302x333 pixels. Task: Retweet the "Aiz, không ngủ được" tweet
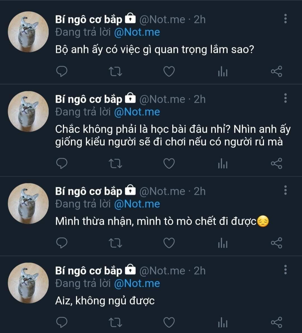[115, 322]
